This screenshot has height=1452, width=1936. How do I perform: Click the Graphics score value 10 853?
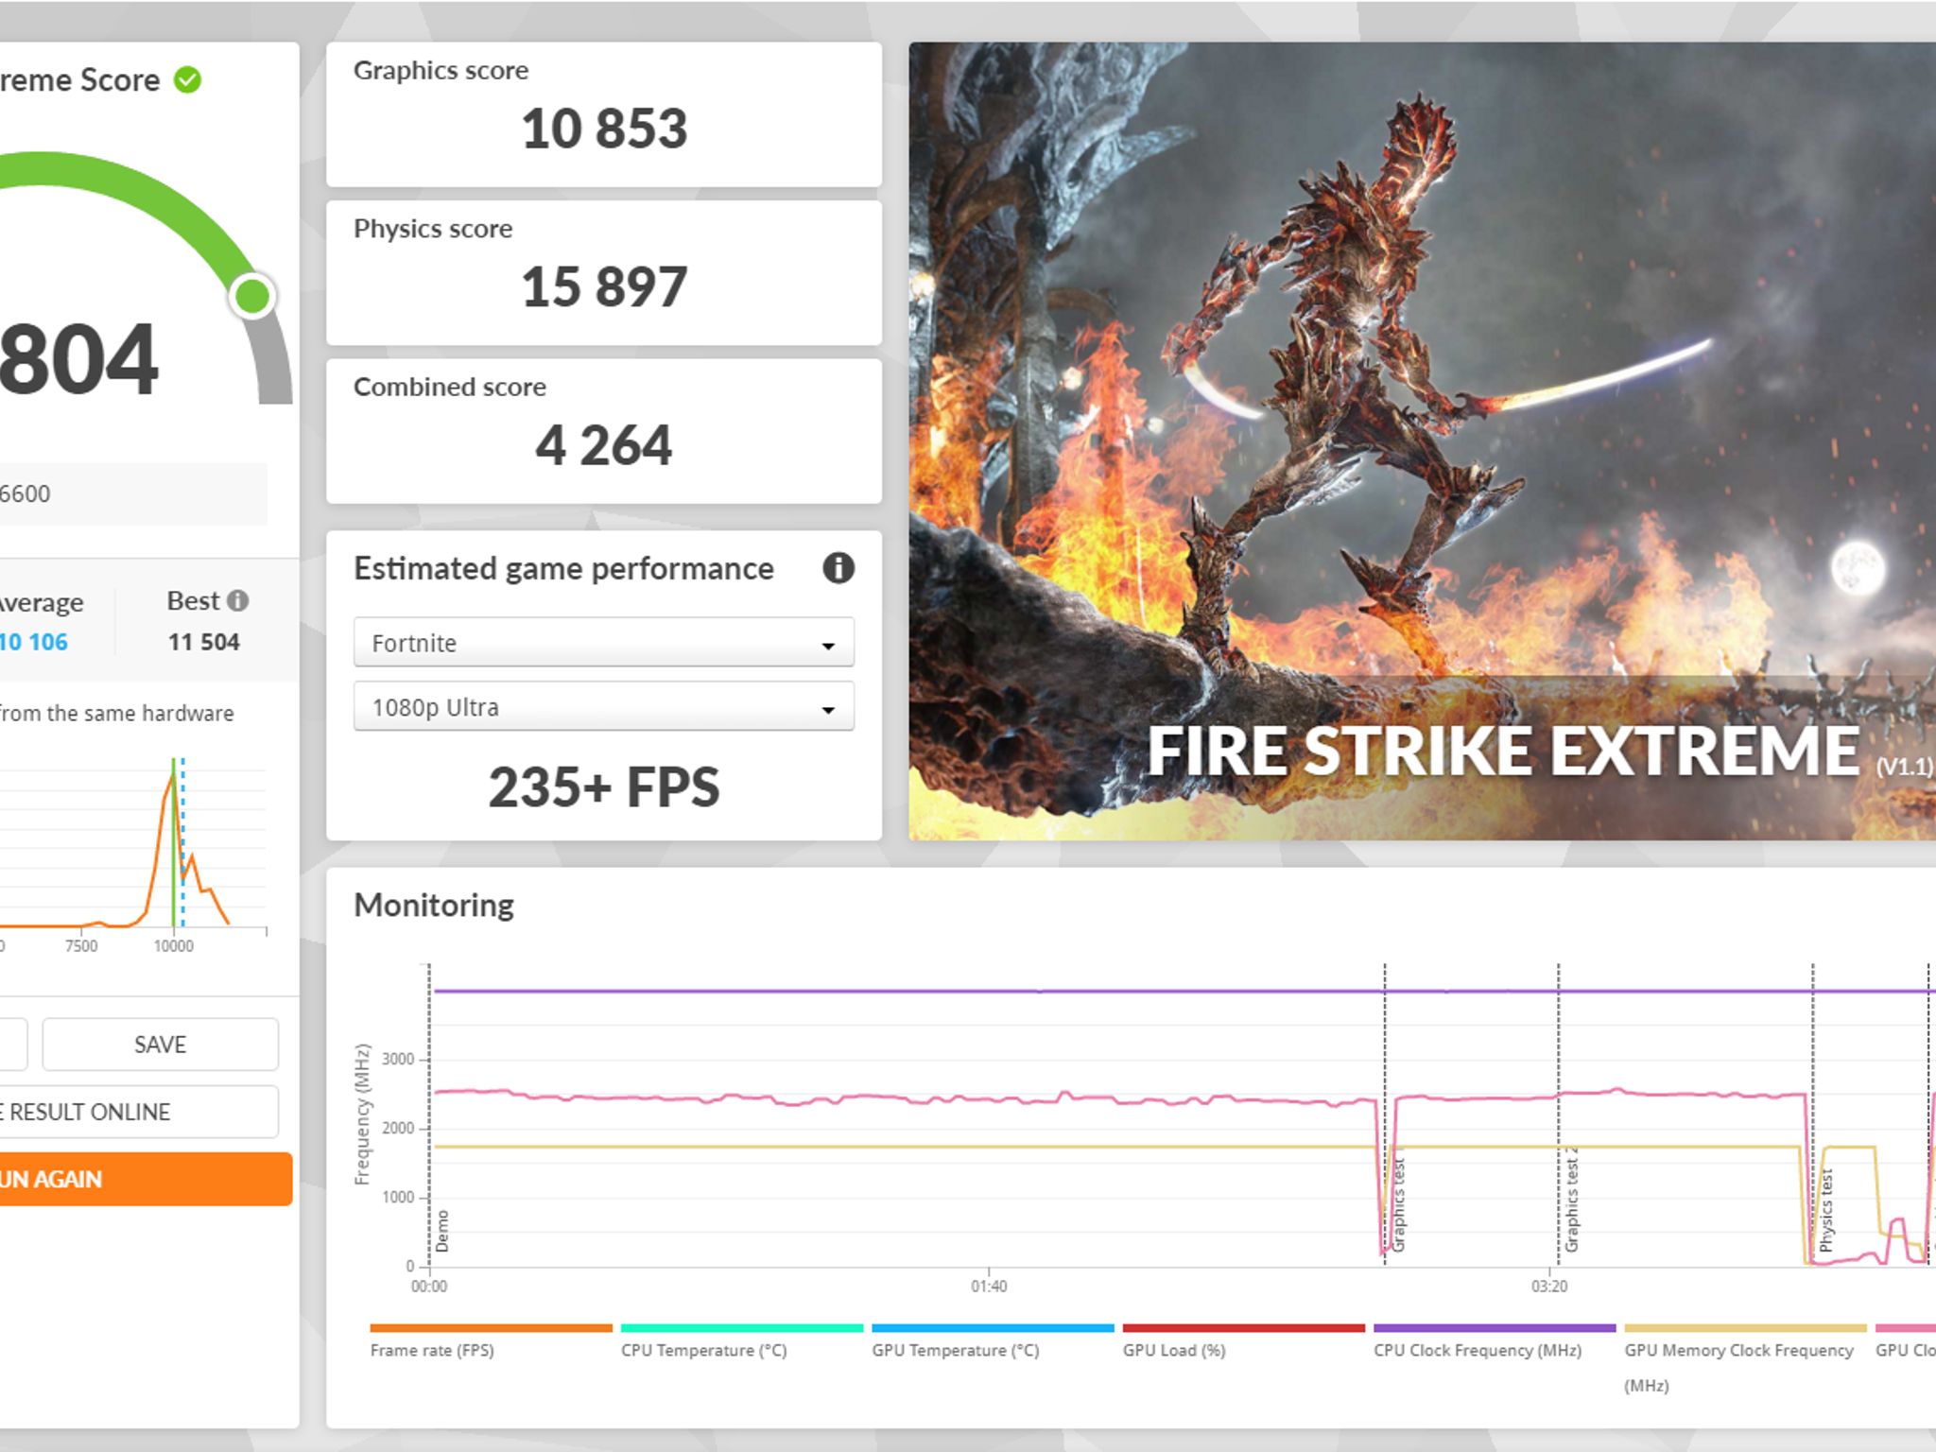click(x=604, y=129)
